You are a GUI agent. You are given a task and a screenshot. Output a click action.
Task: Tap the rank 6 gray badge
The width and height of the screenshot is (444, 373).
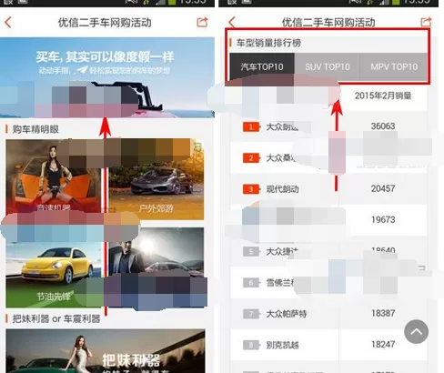point(251,283)
